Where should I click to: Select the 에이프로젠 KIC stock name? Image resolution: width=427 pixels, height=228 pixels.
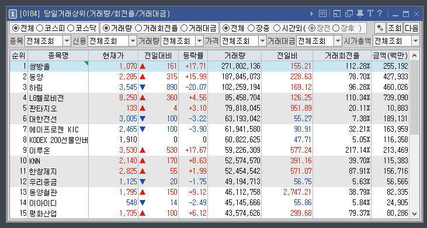point(54,129)
